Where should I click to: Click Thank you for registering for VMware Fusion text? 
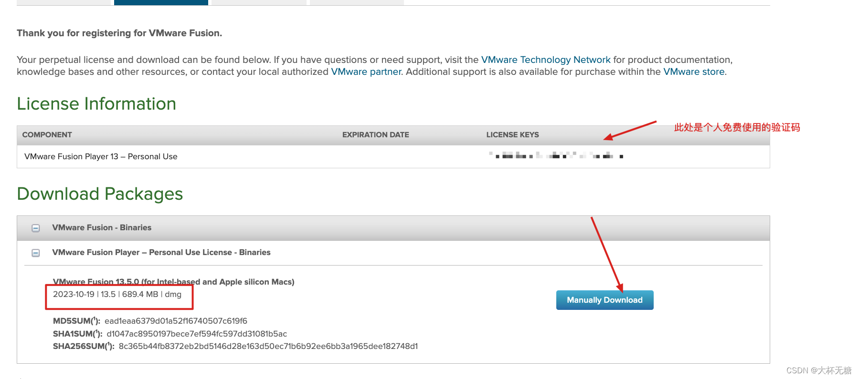[119, 33]
